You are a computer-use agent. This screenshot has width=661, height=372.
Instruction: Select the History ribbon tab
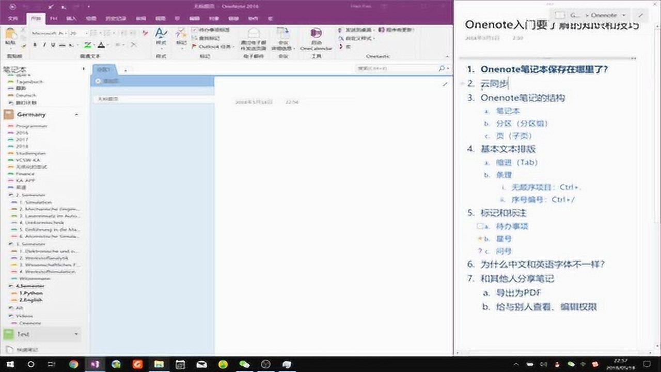point(116,18)
